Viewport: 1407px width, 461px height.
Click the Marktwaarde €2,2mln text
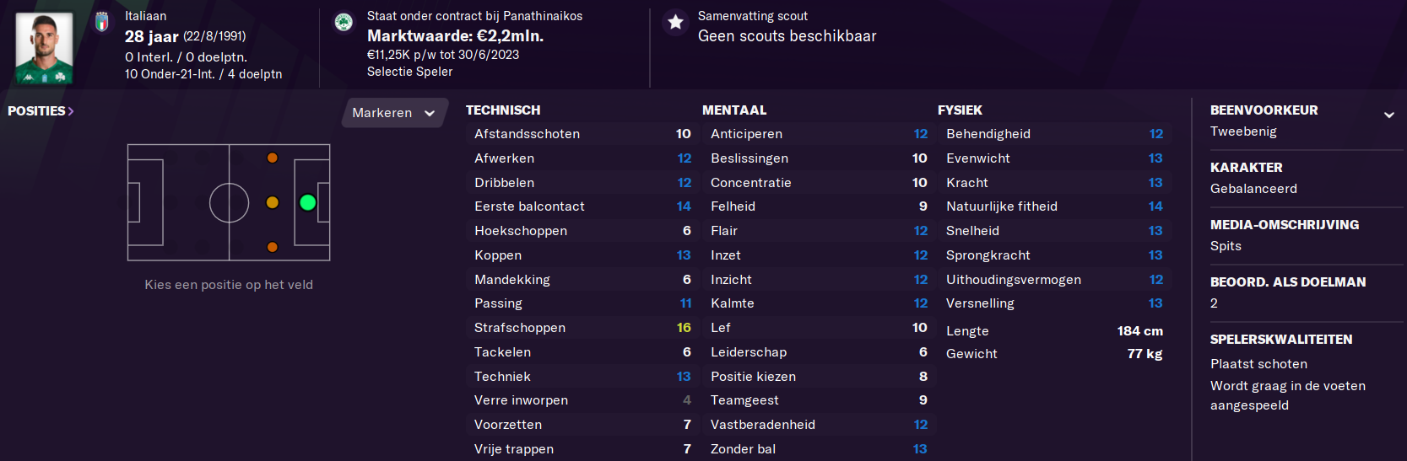click(x=455, y=36)
